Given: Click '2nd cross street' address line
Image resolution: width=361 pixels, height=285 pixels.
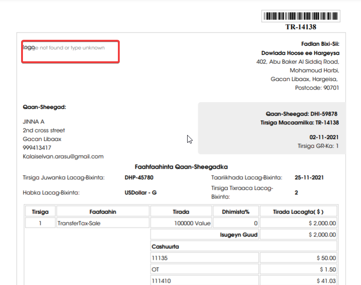Looking at the screenshot, I should click(44, 130).
